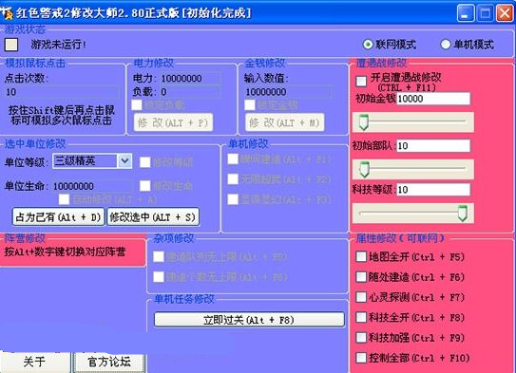The height and width of the screenshot is (373, 516).
Task: Click the 关于 button
Action: [x=34, y=362]
